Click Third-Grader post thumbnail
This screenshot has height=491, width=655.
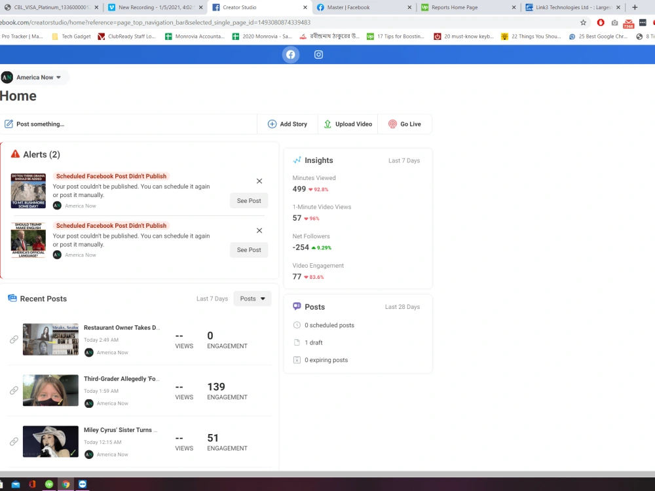[x=50, y=390]
